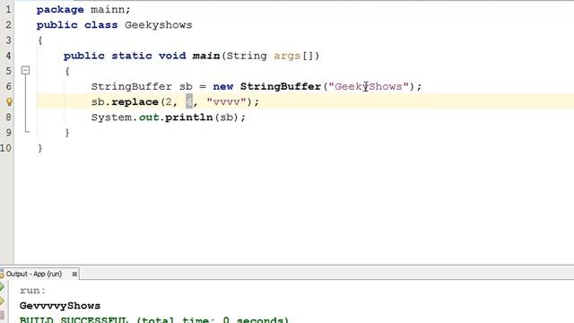Click the yellow re-run with changes arrow
The width and height of the screenshot is (574, 323).
(2, 301)
